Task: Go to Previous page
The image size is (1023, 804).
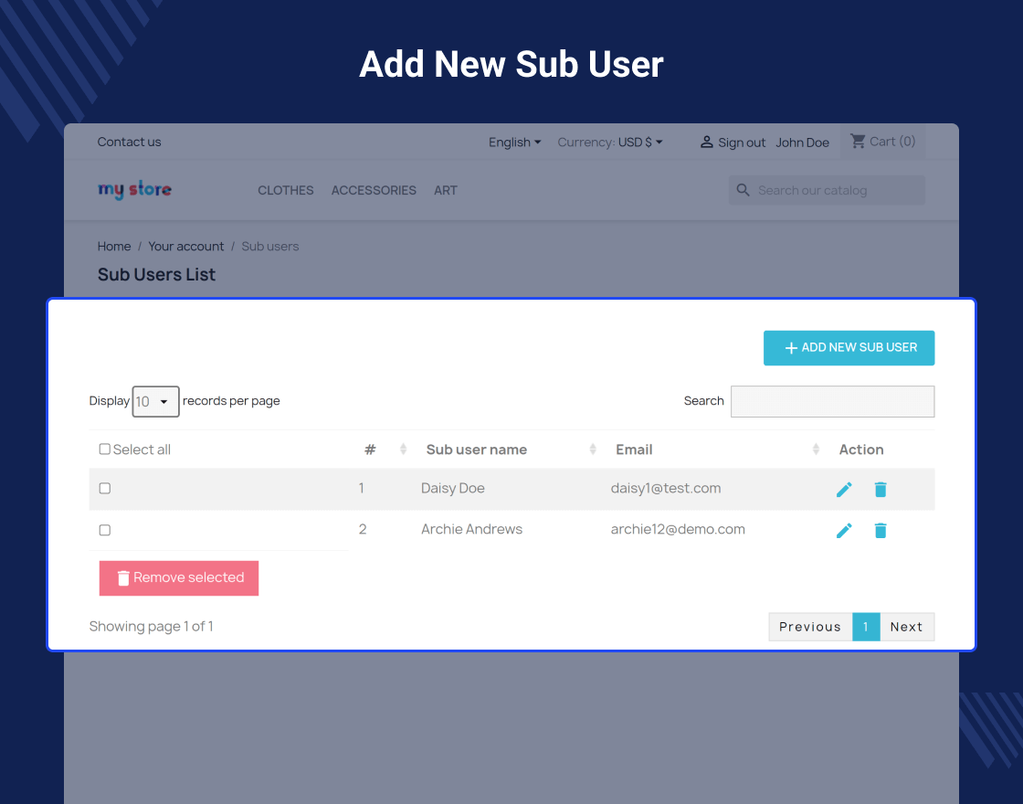Action: point(810,627)
